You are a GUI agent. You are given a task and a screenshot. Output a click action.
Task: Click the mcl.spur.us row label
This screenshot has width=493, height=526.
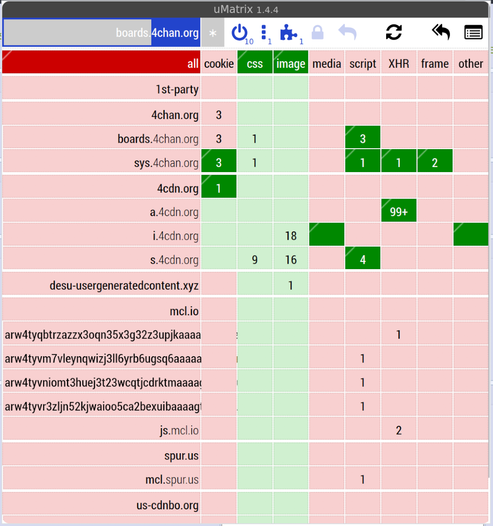tap(101, 478)
